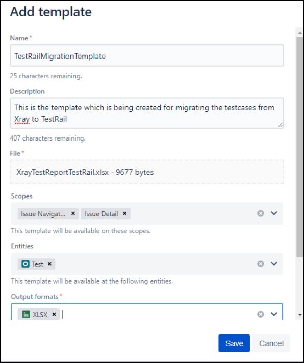This screenshot has height=363, width=304.
Task: Click the dialog vertical scrollbar thumb
Action: coord(300,147)
